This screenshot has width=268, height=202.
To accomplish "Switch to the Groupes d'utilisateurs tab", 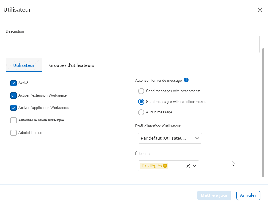I will click(x=72, y=65).
